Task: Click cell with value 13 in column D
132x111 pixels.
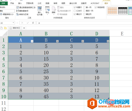Action: click(x=97, y=97)
